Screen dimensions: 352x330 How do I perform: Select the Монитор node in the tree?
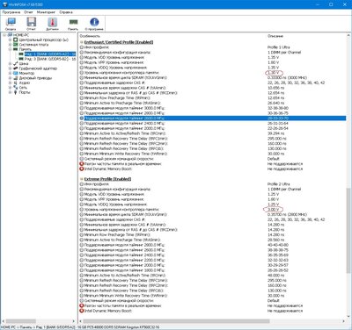26,73
